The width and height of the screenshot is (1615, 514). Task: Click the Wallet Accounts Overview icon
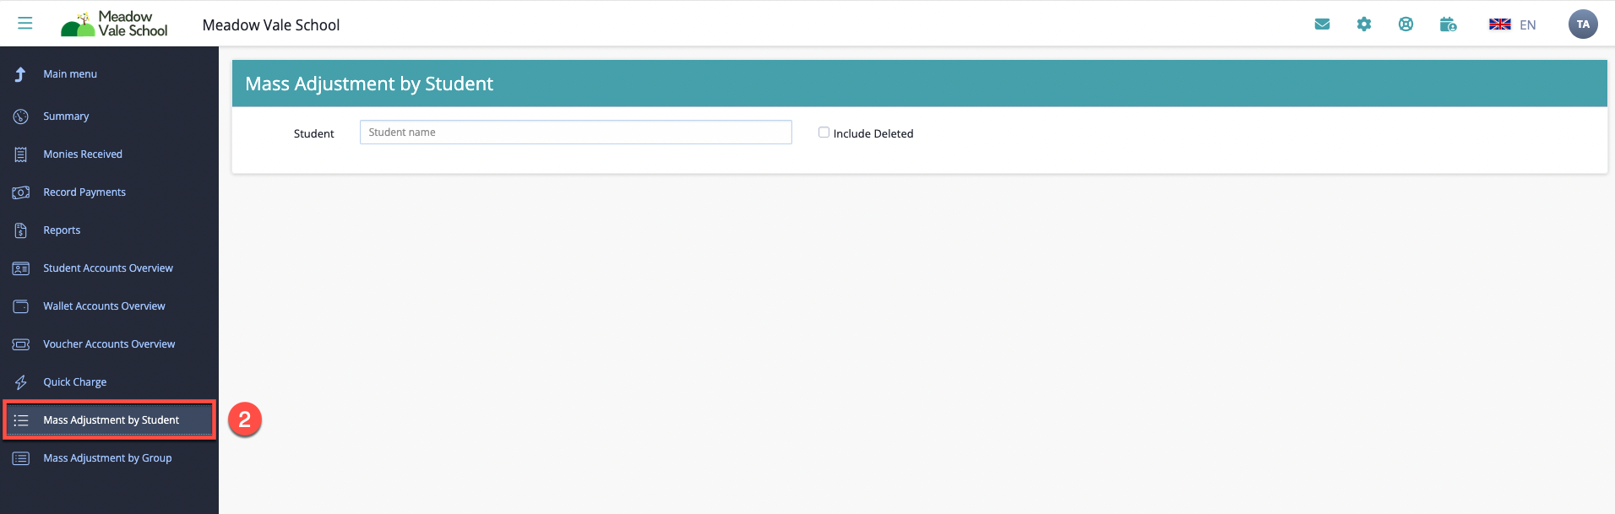tap(21, 306)
